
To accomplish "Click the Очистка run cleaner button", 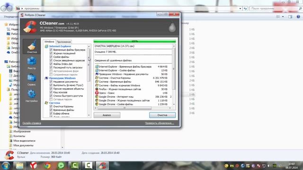I will 162,115.
